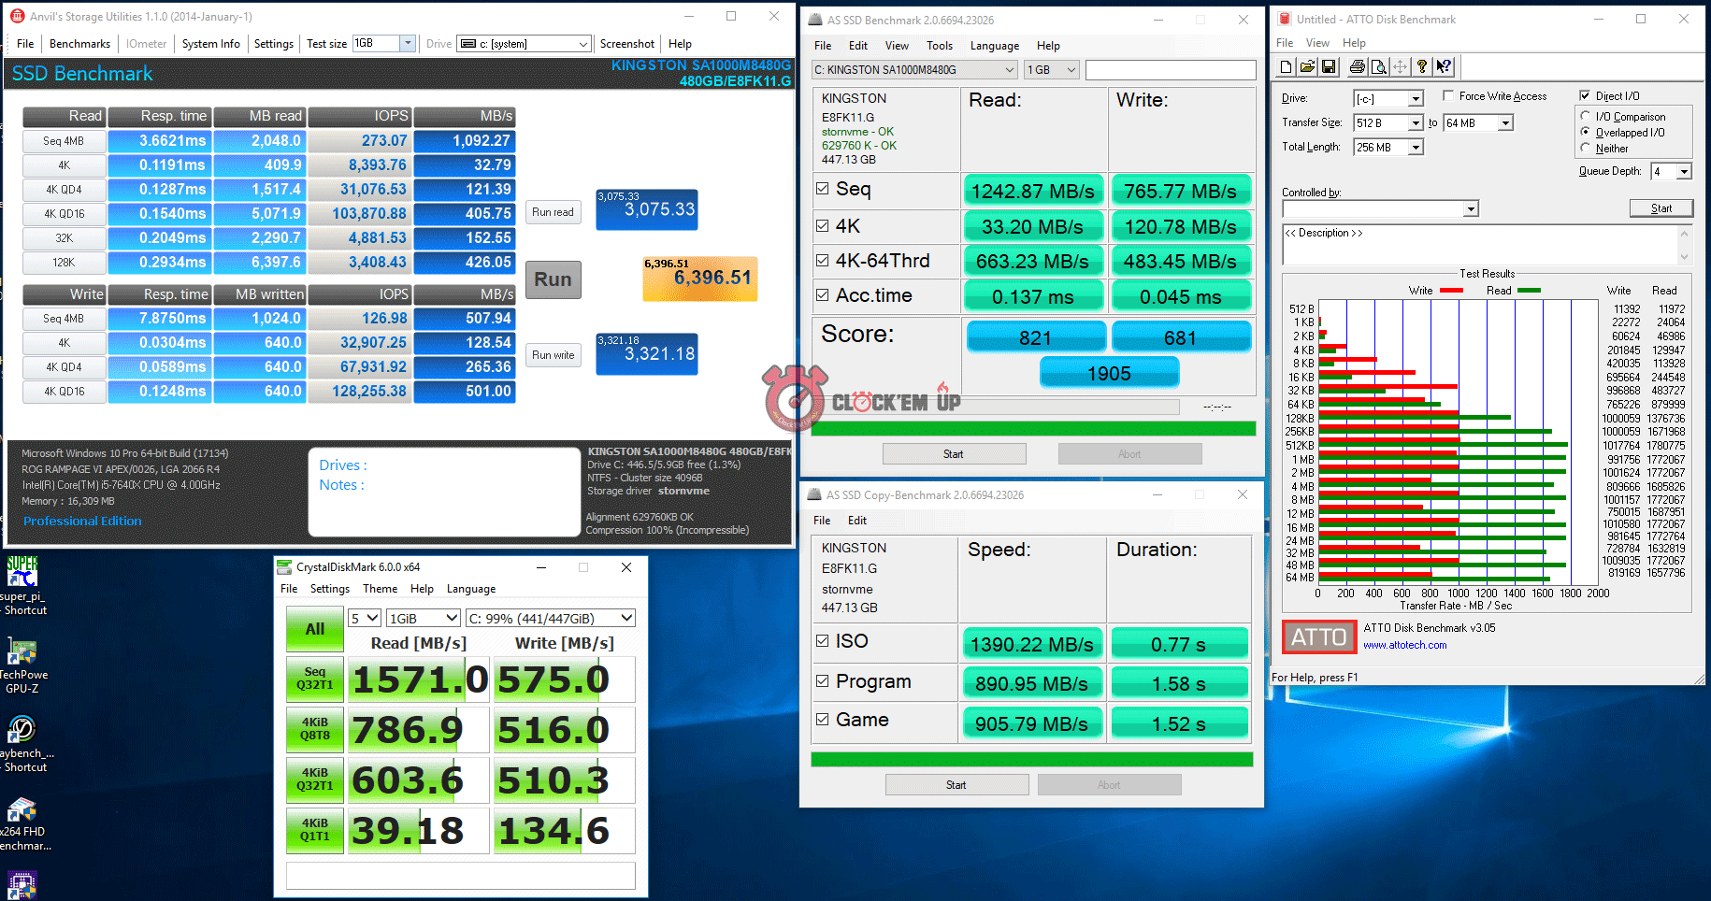
Task: Select the I/O Comparison radio button
Action: tap(1586, 116)
